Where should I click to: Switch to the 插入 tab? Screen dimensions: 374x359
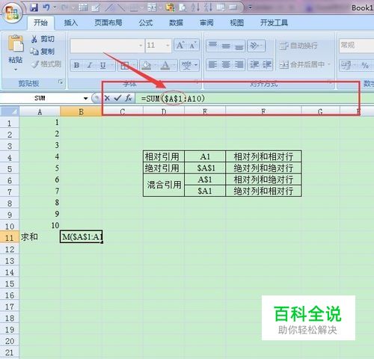[x=71, y=22]
